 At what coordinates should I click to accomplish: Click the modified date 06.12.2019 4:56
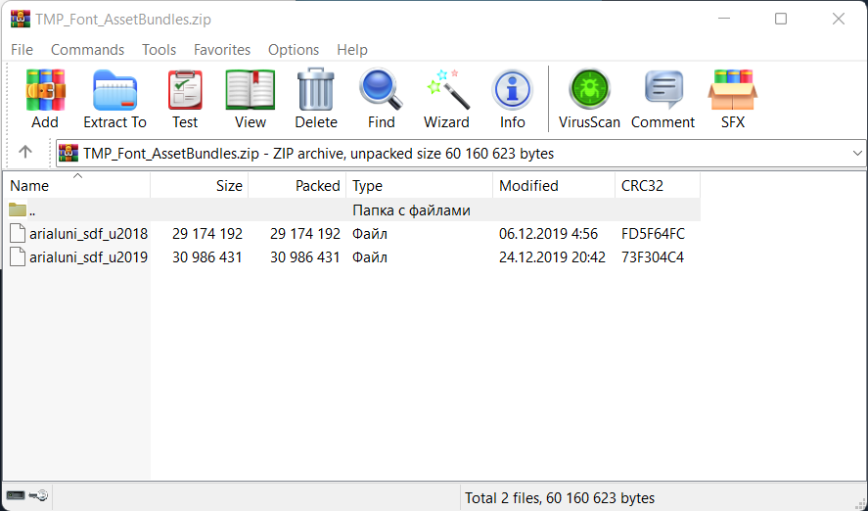548,234
